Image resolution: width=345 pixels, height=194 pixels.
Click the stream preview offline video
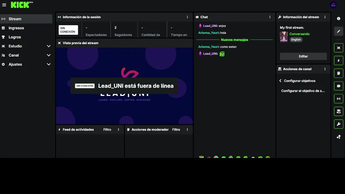coord(124,86)
